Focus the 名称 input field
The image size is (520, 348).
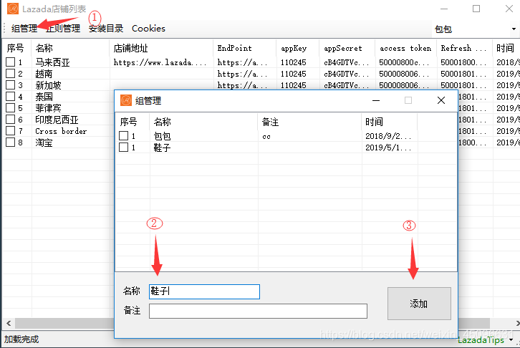point(204,291)
